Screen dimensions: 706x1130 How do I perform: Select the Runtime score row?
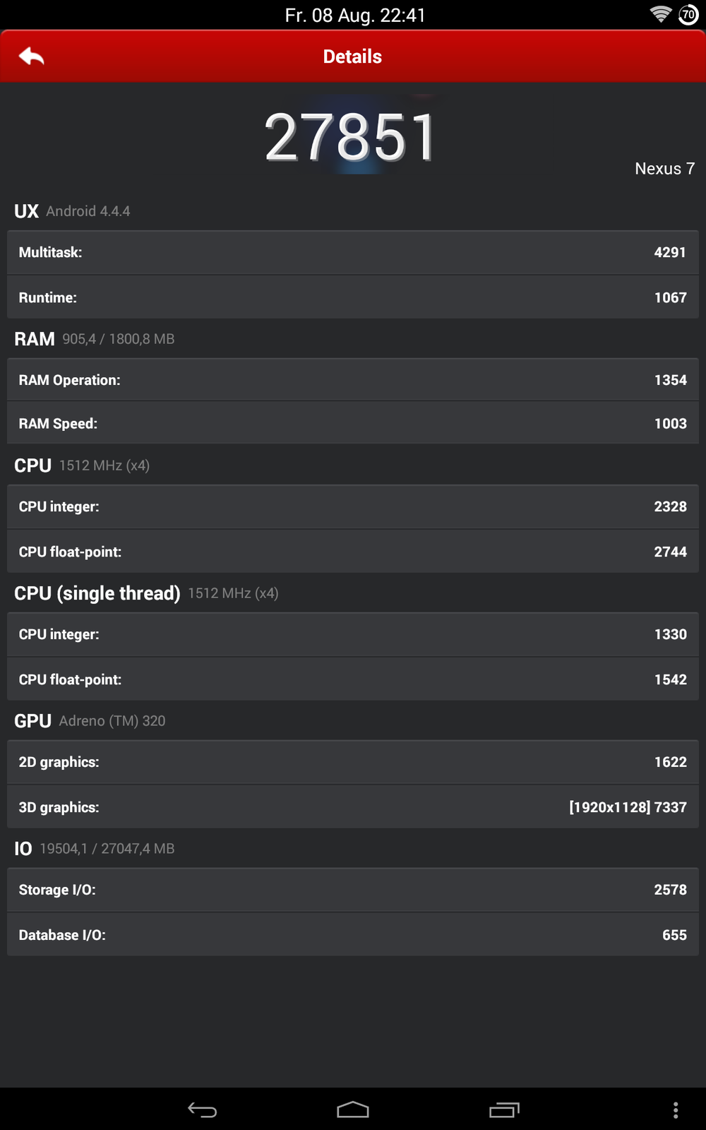(353, 297)
